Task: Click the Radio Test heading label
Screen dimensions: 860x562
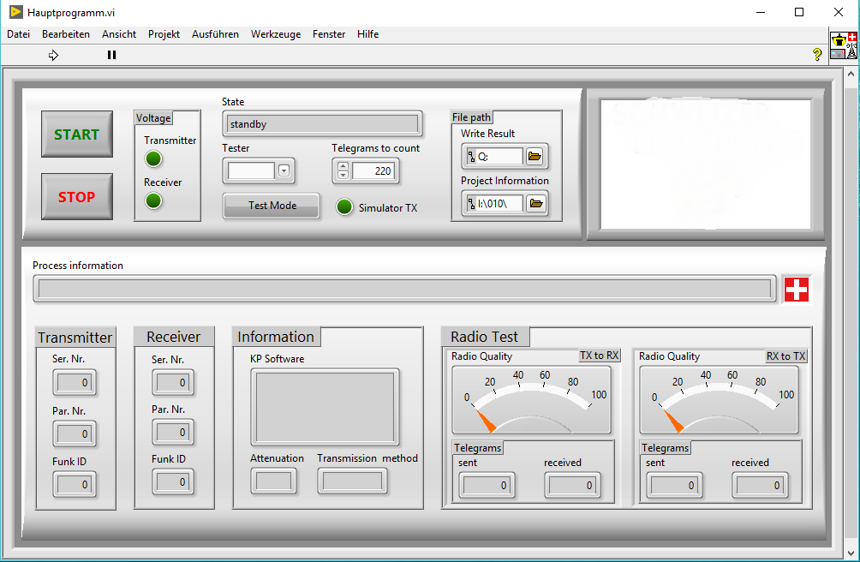Action: (484, 337)
